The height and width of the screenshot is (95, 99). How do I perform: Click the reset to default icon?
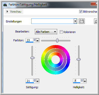pos(96,21)
